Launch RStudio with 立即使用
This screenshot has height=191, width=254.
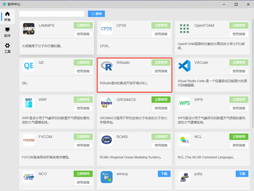click(x=161, y=63)
